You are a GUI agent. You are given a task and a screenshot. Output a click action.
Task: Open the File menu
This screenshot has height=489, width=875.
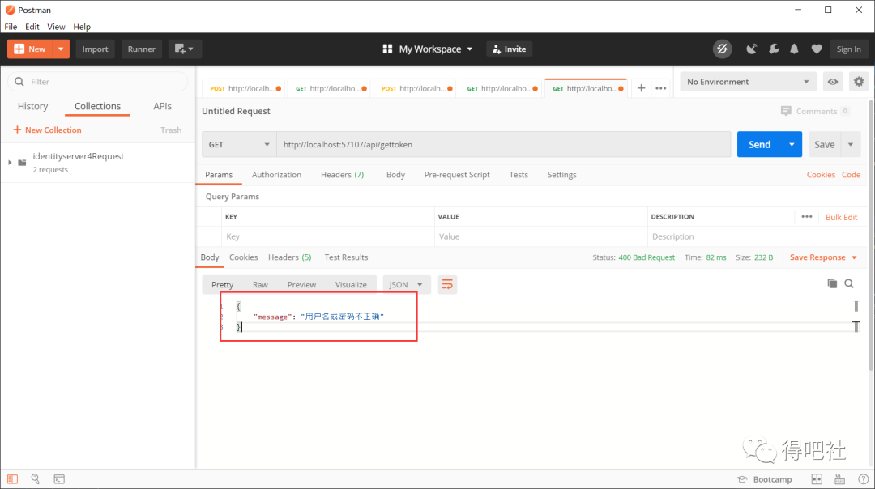(11, 27)
